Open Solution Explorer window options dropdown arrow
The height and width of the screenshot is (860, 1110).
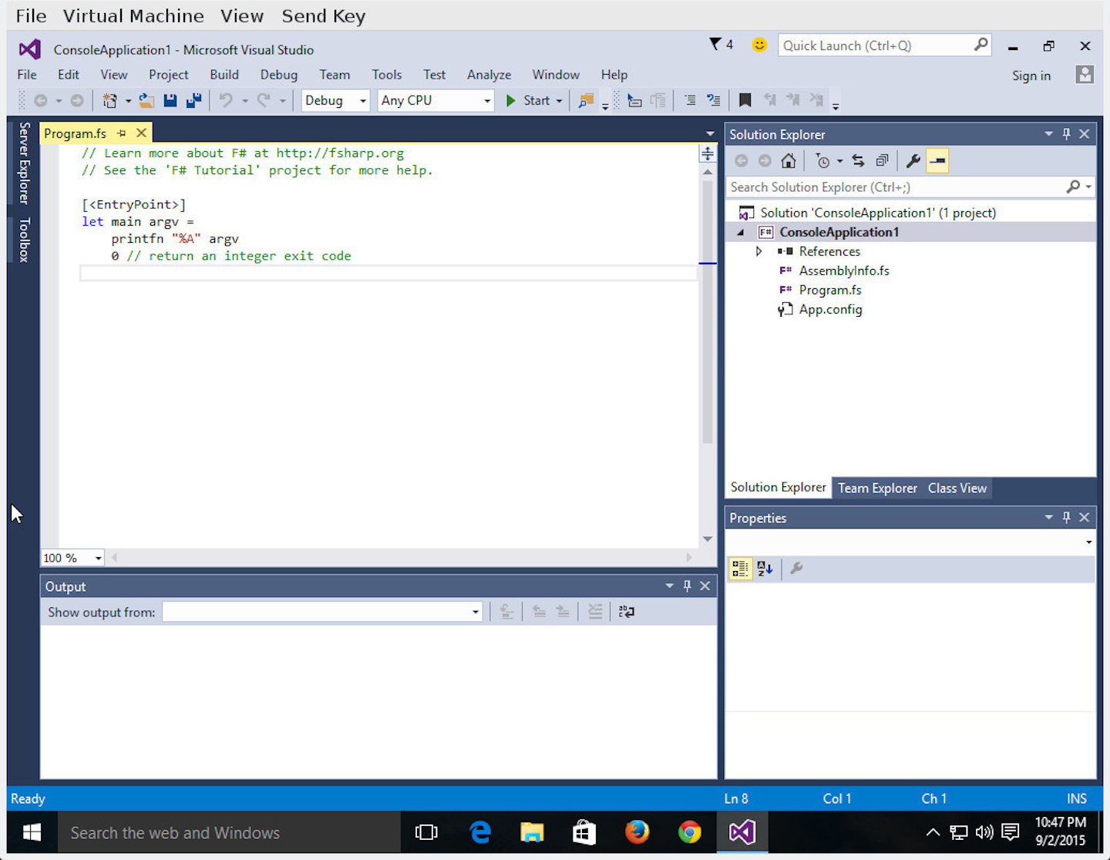(1049, 134)
